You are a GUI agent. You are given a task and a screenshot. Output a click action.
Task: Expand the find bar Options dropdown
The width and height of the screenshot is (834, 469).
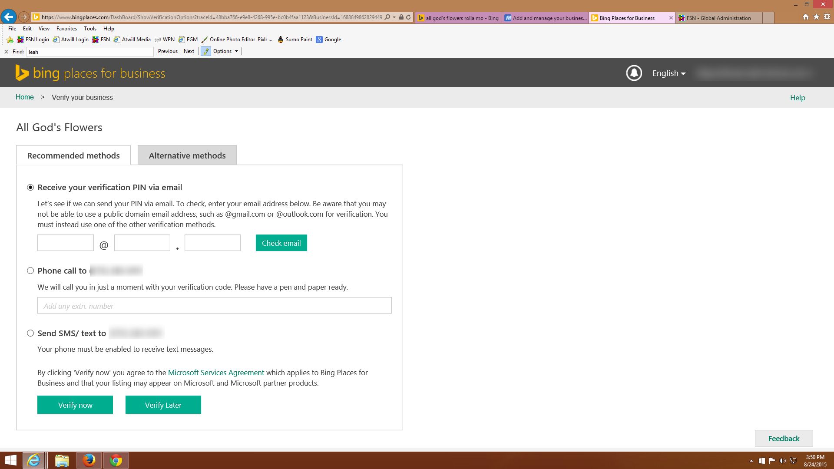tap(225, 51)
